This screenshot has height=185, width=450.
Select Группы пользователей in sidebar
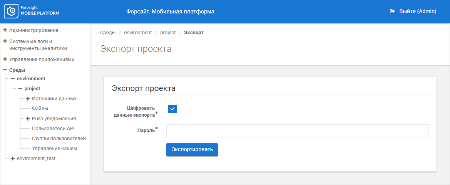59,139
